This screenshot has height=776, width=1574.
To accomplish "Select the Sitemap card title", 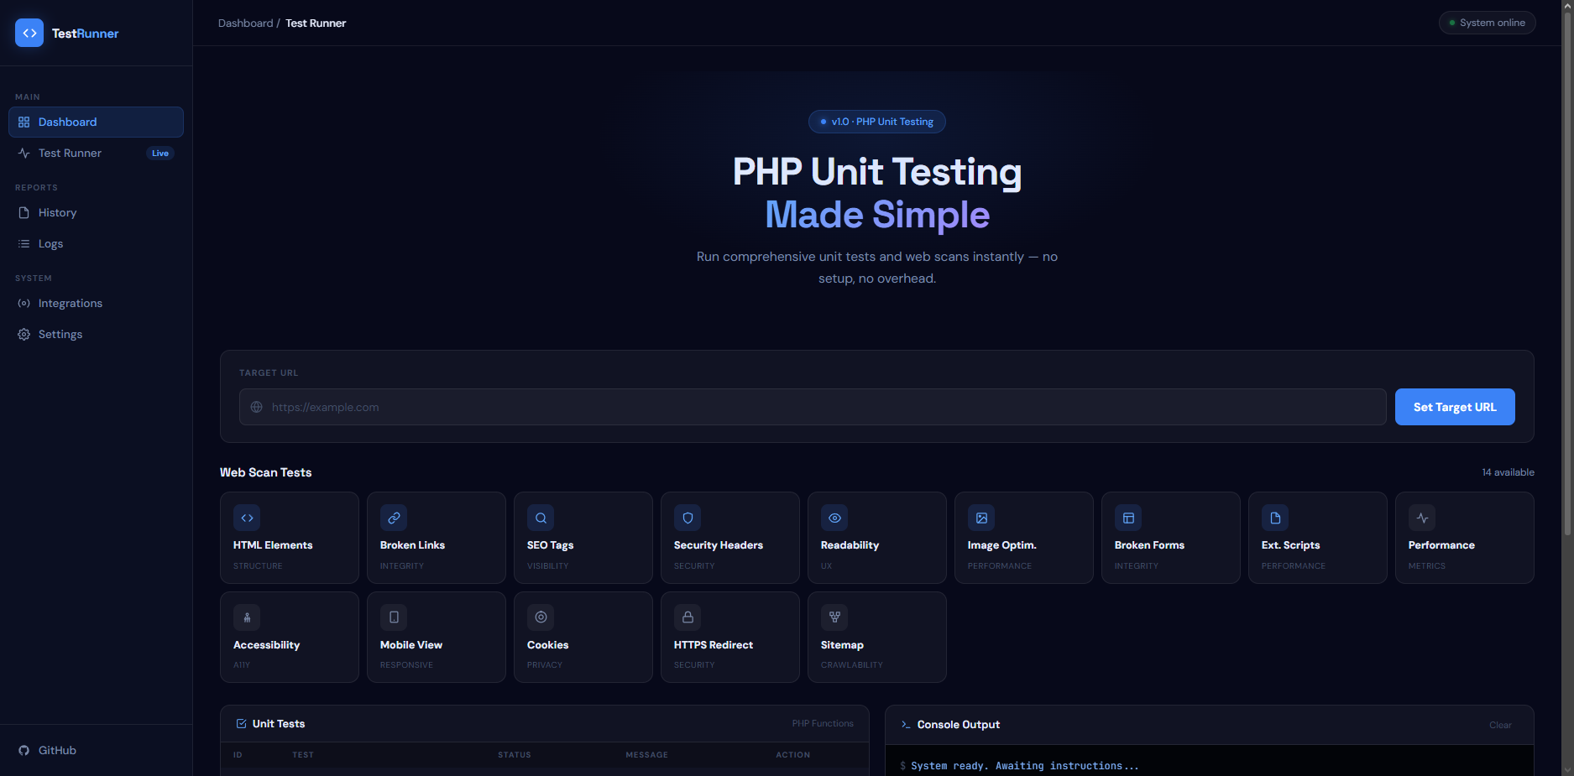I will pyautogui.click(x=842, y=645).
